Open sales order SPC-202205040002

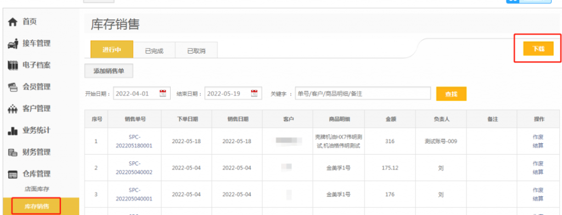click(134, 168)
